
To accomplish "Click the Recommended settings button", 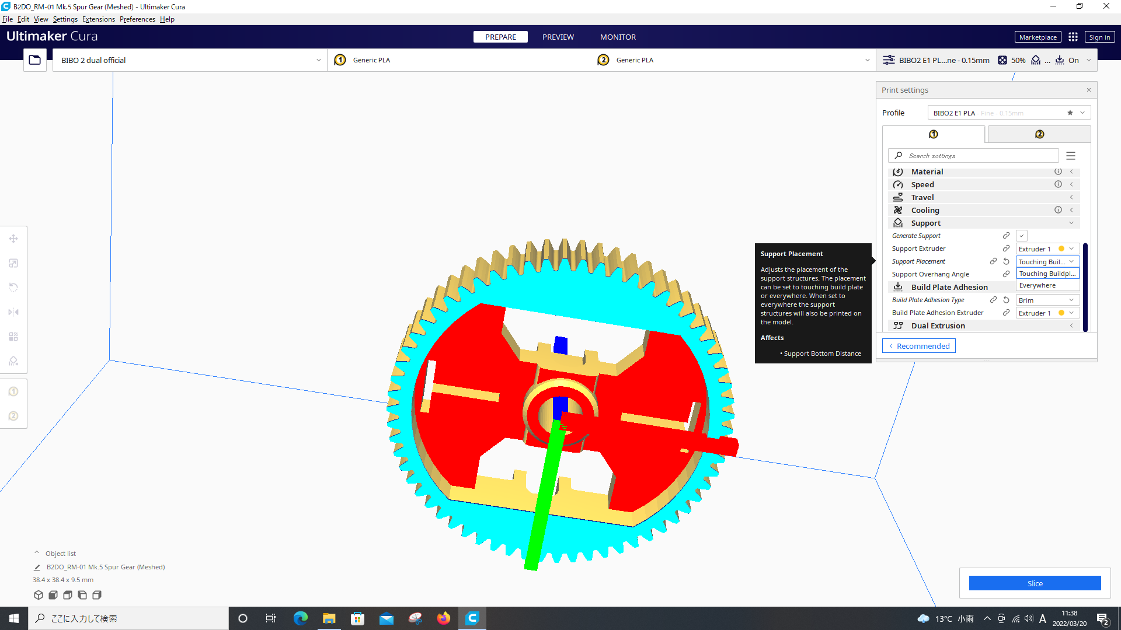I will (918, 345).
